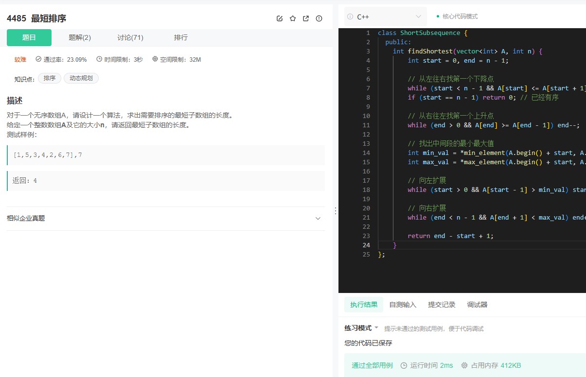
Task: Click code line 3 findShortest declaration
Action: 467,51
